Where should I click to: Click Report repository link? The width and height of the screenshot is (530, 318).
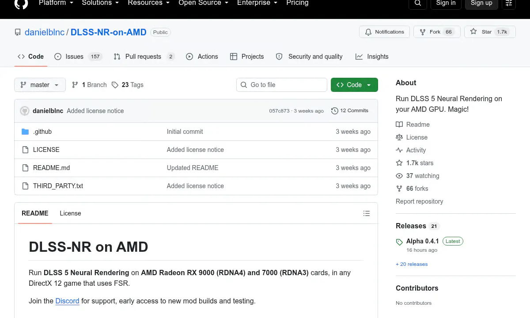[419, 201]
